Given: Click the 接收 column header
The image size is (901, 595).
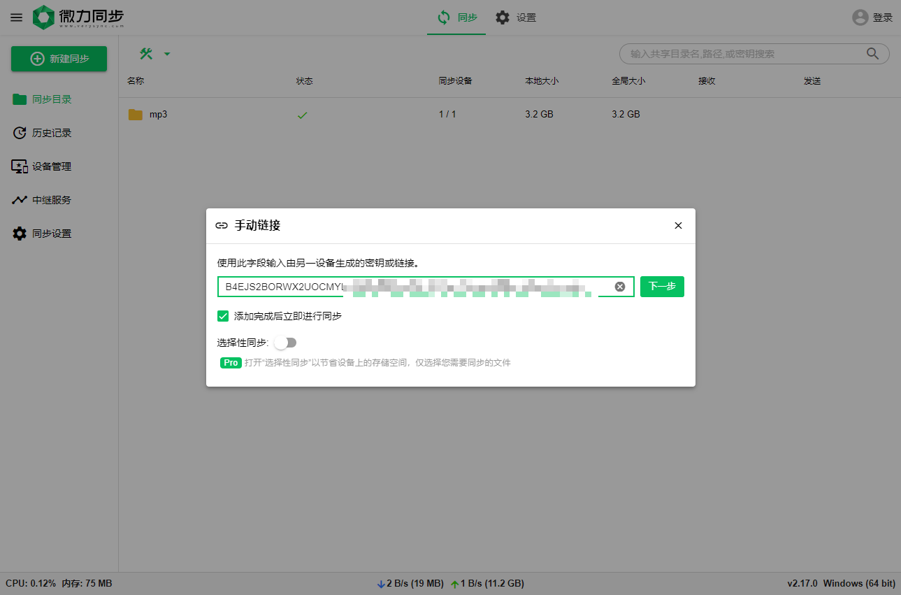Looking at the screenshot, I should [707, 81].
